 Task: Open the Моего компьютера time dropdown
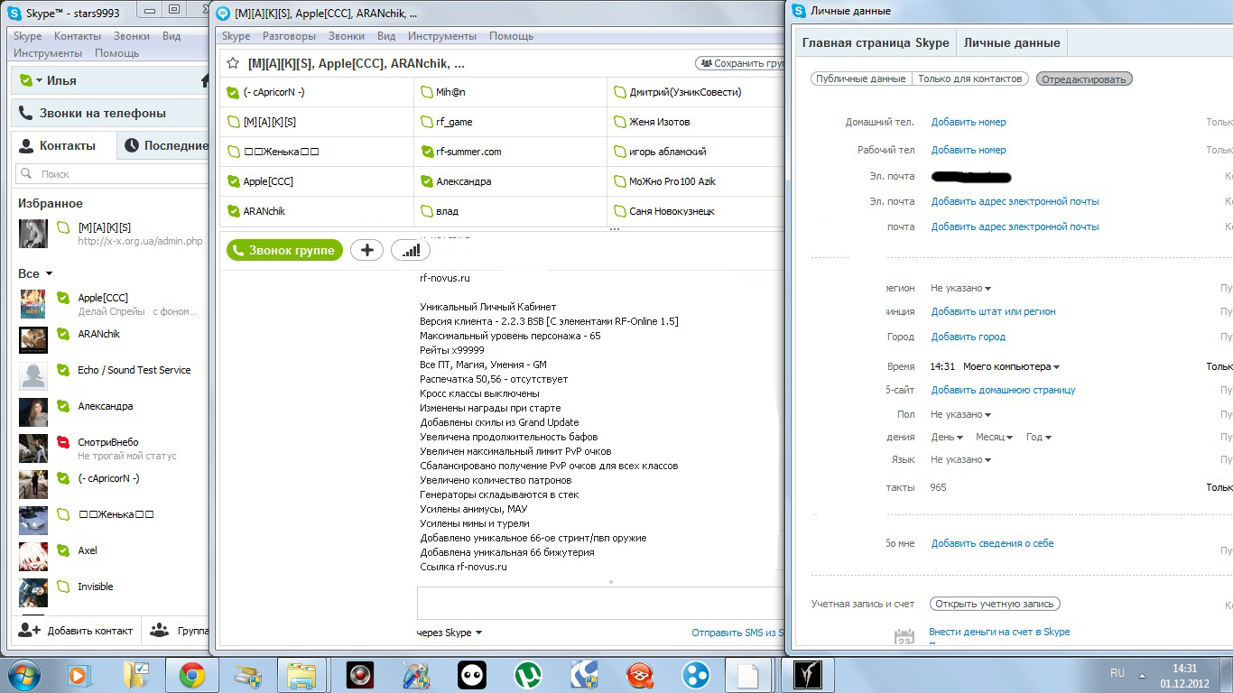1011,366
